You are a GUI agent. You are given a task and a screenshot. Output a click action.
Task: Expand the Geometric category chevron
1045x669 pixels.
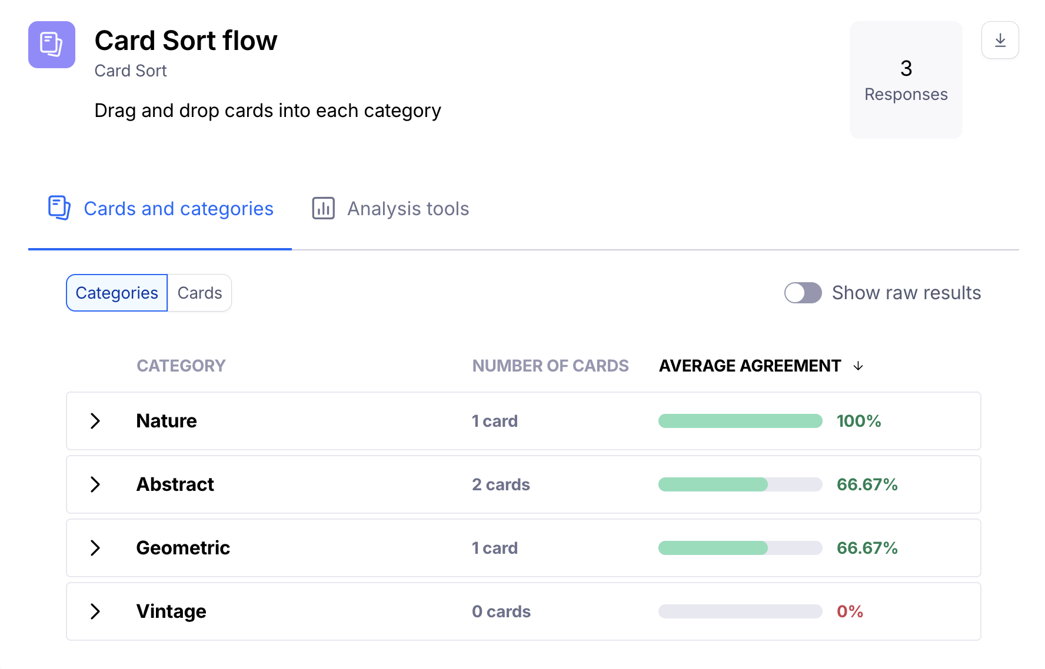click(95, 548)
